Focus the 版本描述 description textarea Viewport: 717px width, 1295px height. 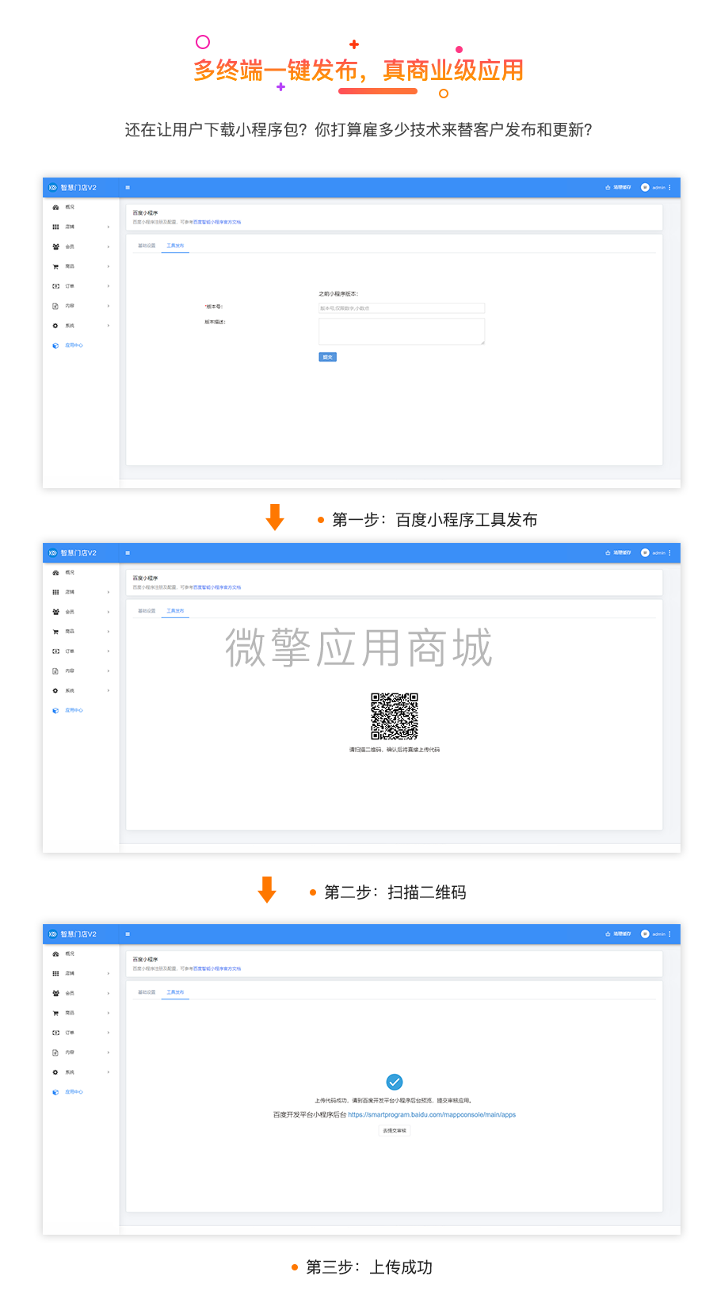pyautogui.click(x=402, y=331)
